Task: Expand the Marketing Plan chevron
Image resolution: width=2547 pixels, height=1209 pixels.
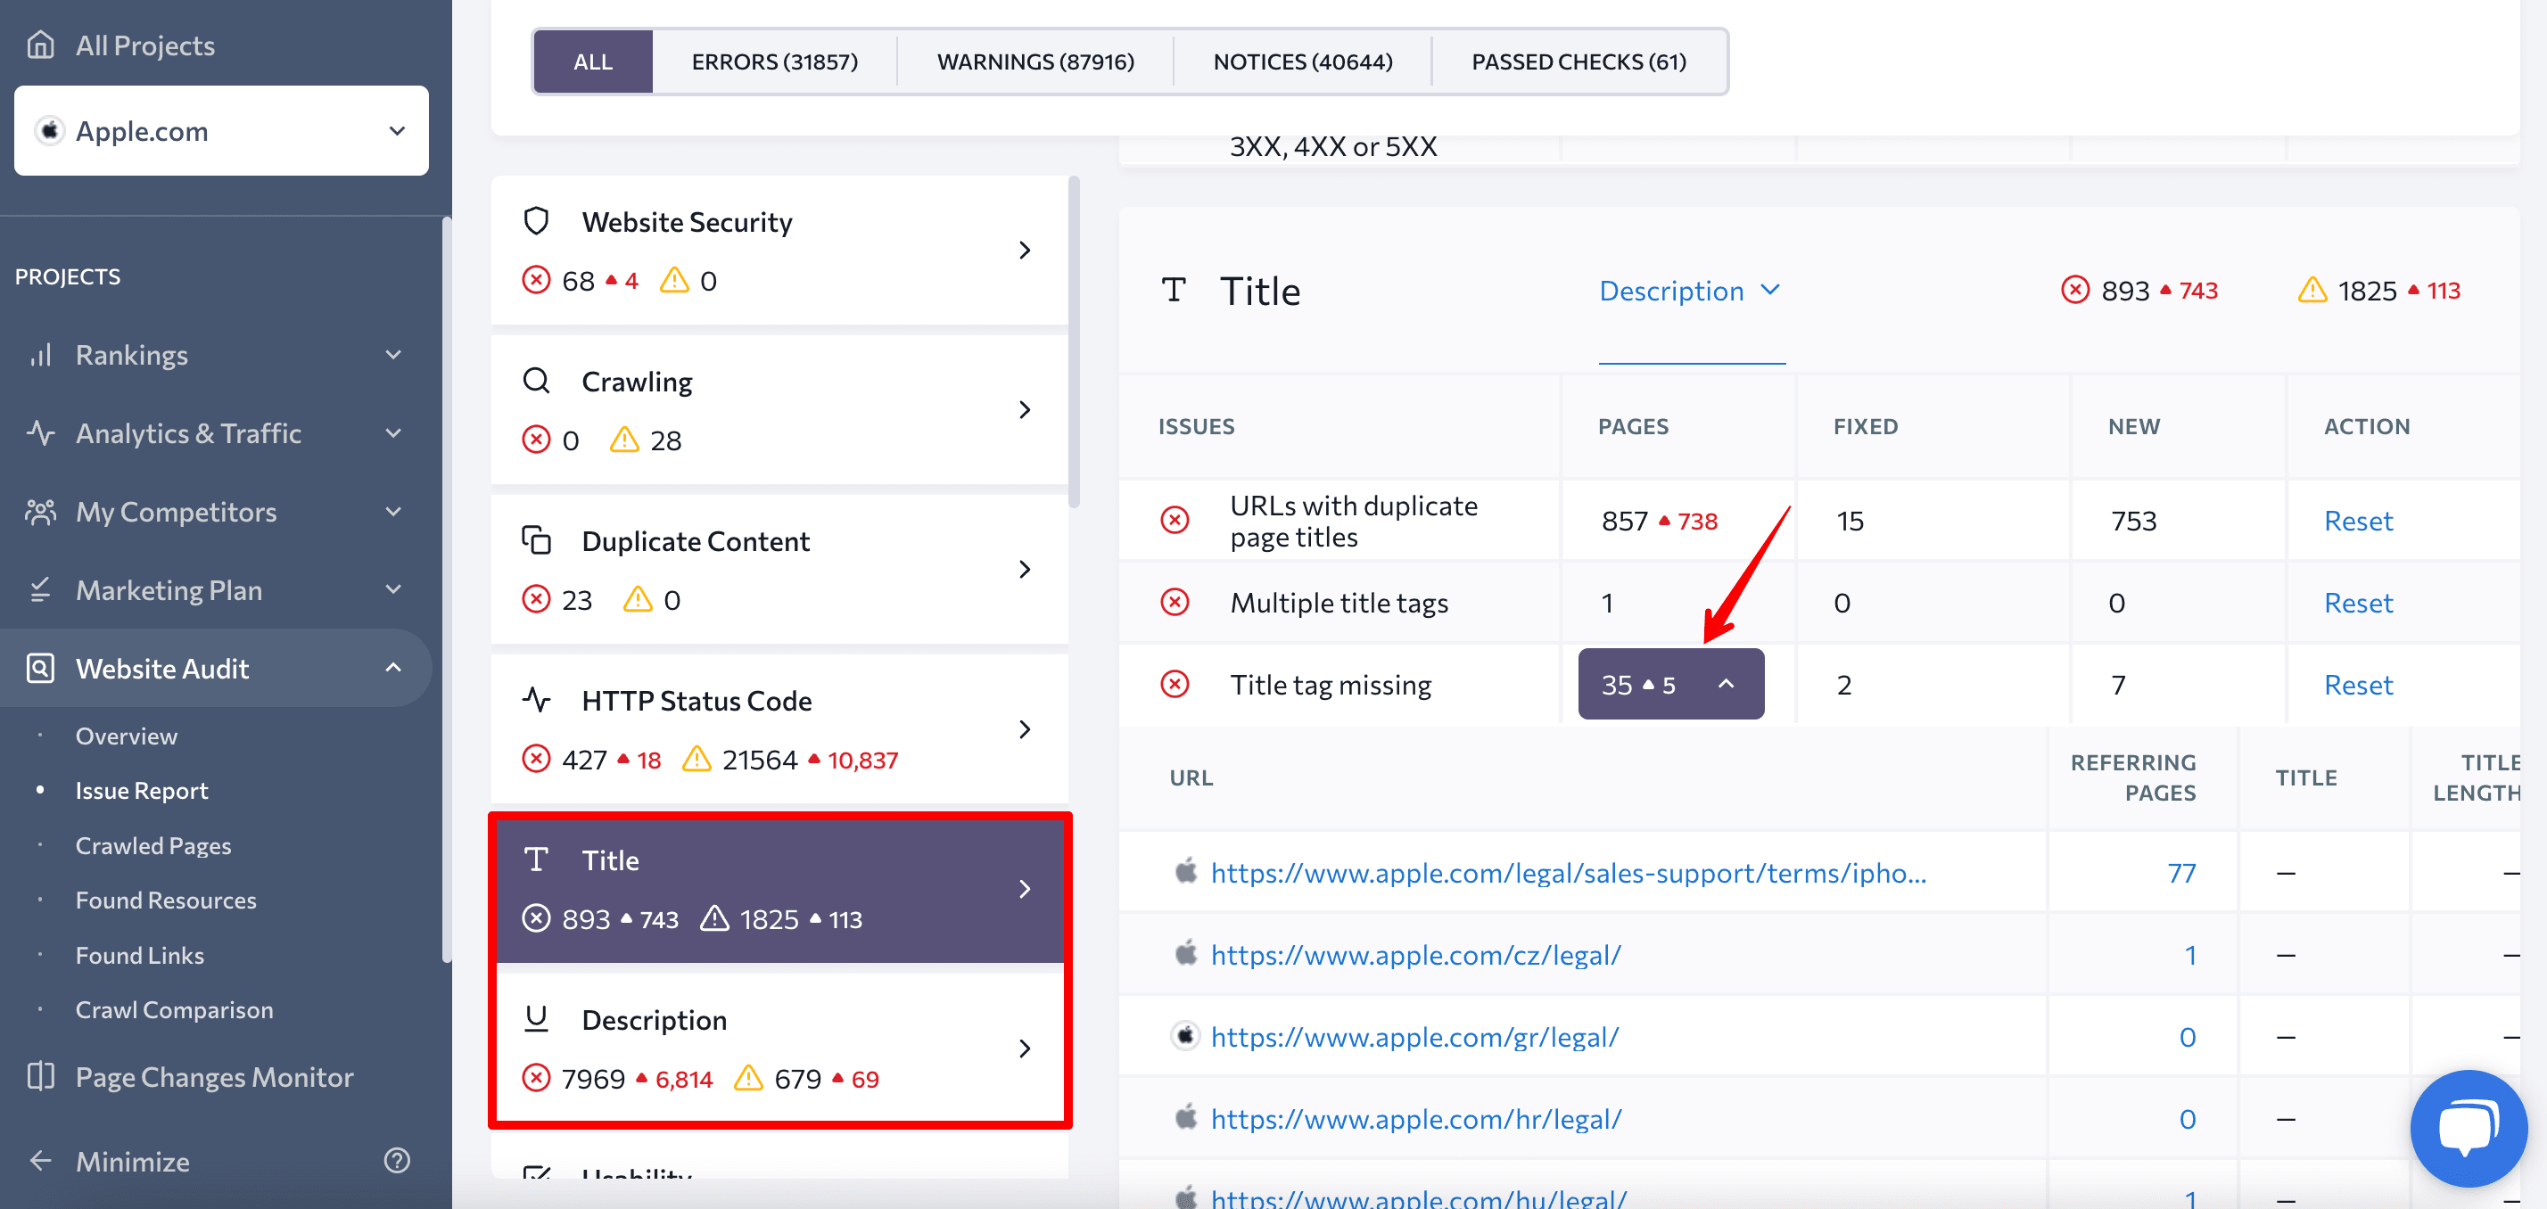Action: click(x=393, y=590)
